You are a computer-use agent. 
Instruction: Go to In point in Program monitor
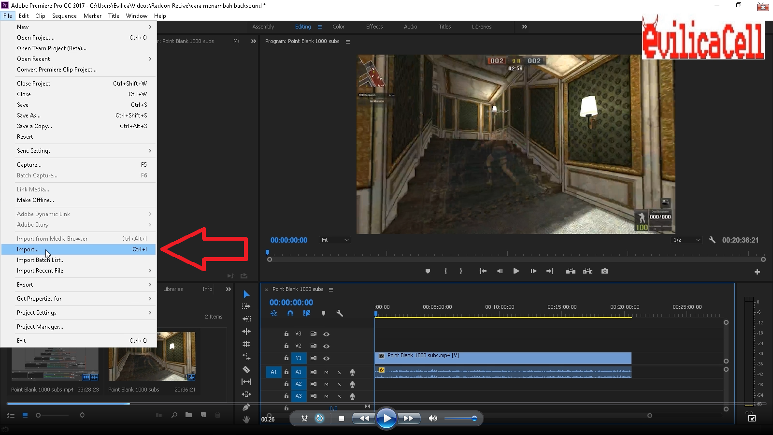point(483,271)
